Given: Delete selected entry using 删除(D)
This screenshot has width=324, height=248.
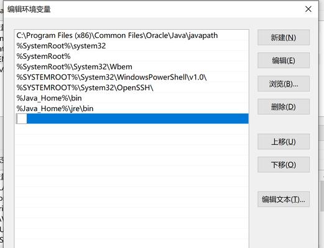Looking at the screenshot, I should pos(284,107).
